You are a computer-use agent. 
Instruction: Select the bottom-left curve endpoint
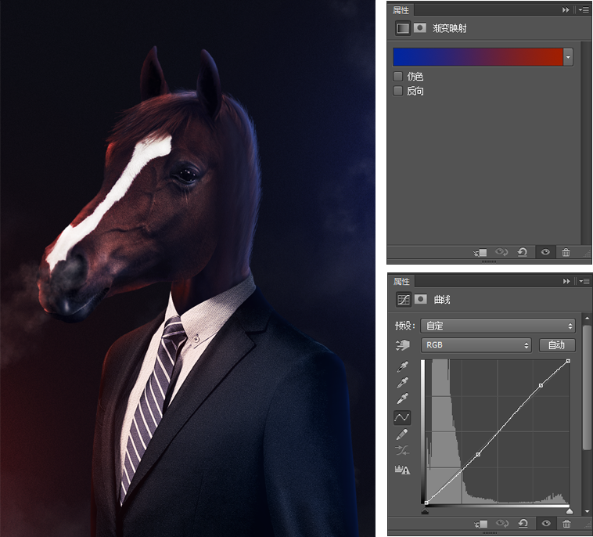point(426,503)
